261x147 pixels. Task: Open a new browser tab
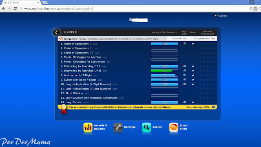point(44,3)
